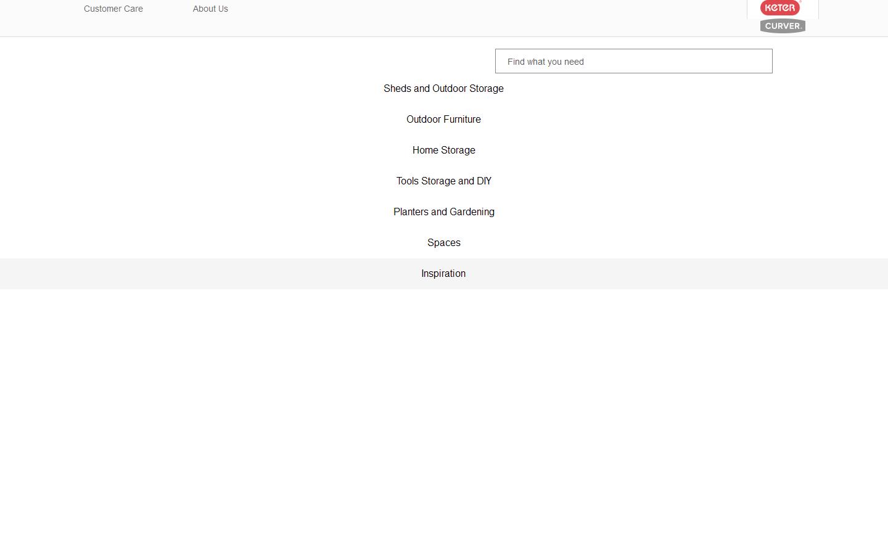This screenshot has width=888, height=555.
Task: Open the Customer Care page
Action: click(113, 9)
